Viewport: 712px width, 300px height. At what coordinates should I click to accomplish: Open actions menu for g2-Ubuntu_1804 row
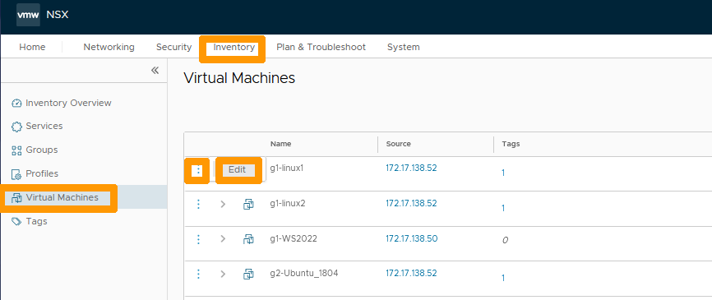click(x=198, y=274)
